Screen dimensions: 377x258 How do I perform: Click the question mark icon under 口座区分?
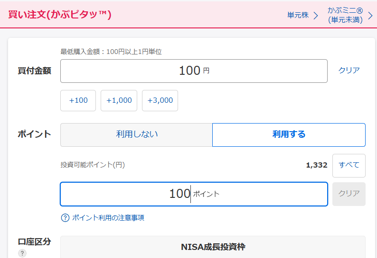[22, 253]
